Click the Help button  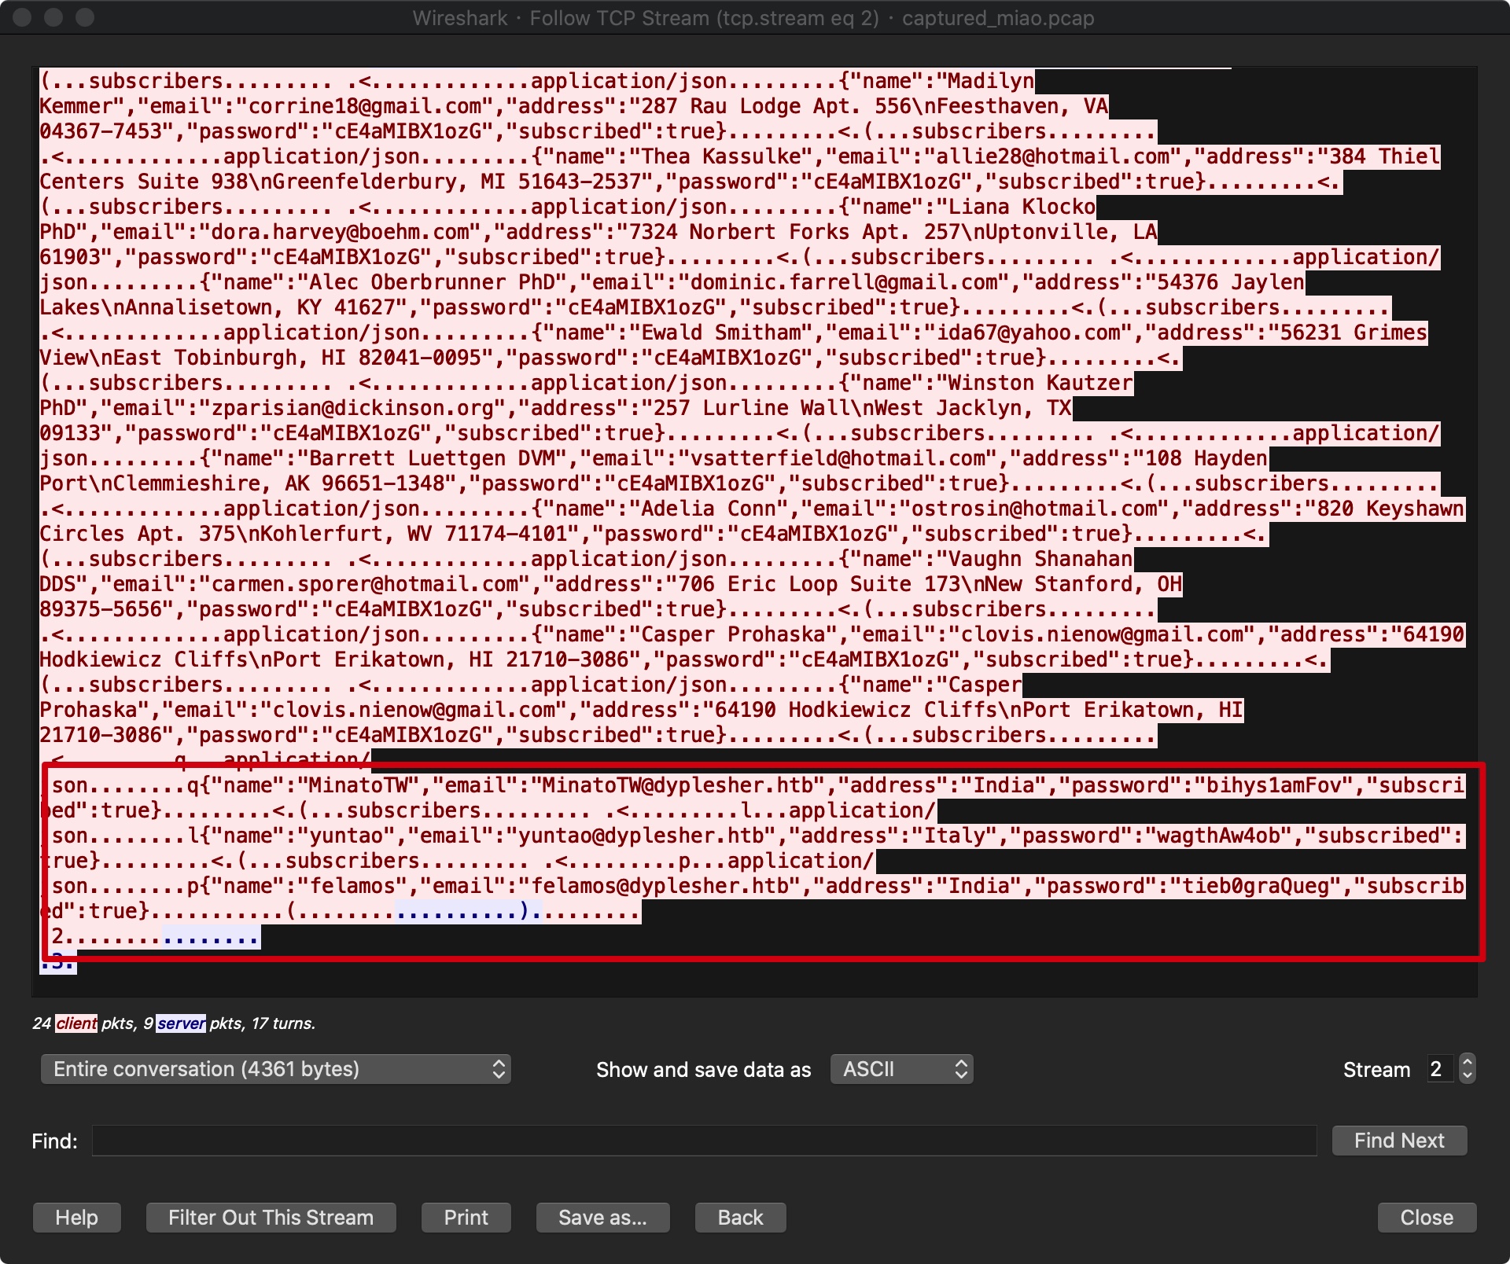click(x=76, y=1218)
